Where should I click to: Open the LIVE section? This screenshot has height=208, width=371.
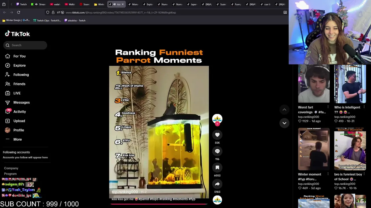pos(17,93)
